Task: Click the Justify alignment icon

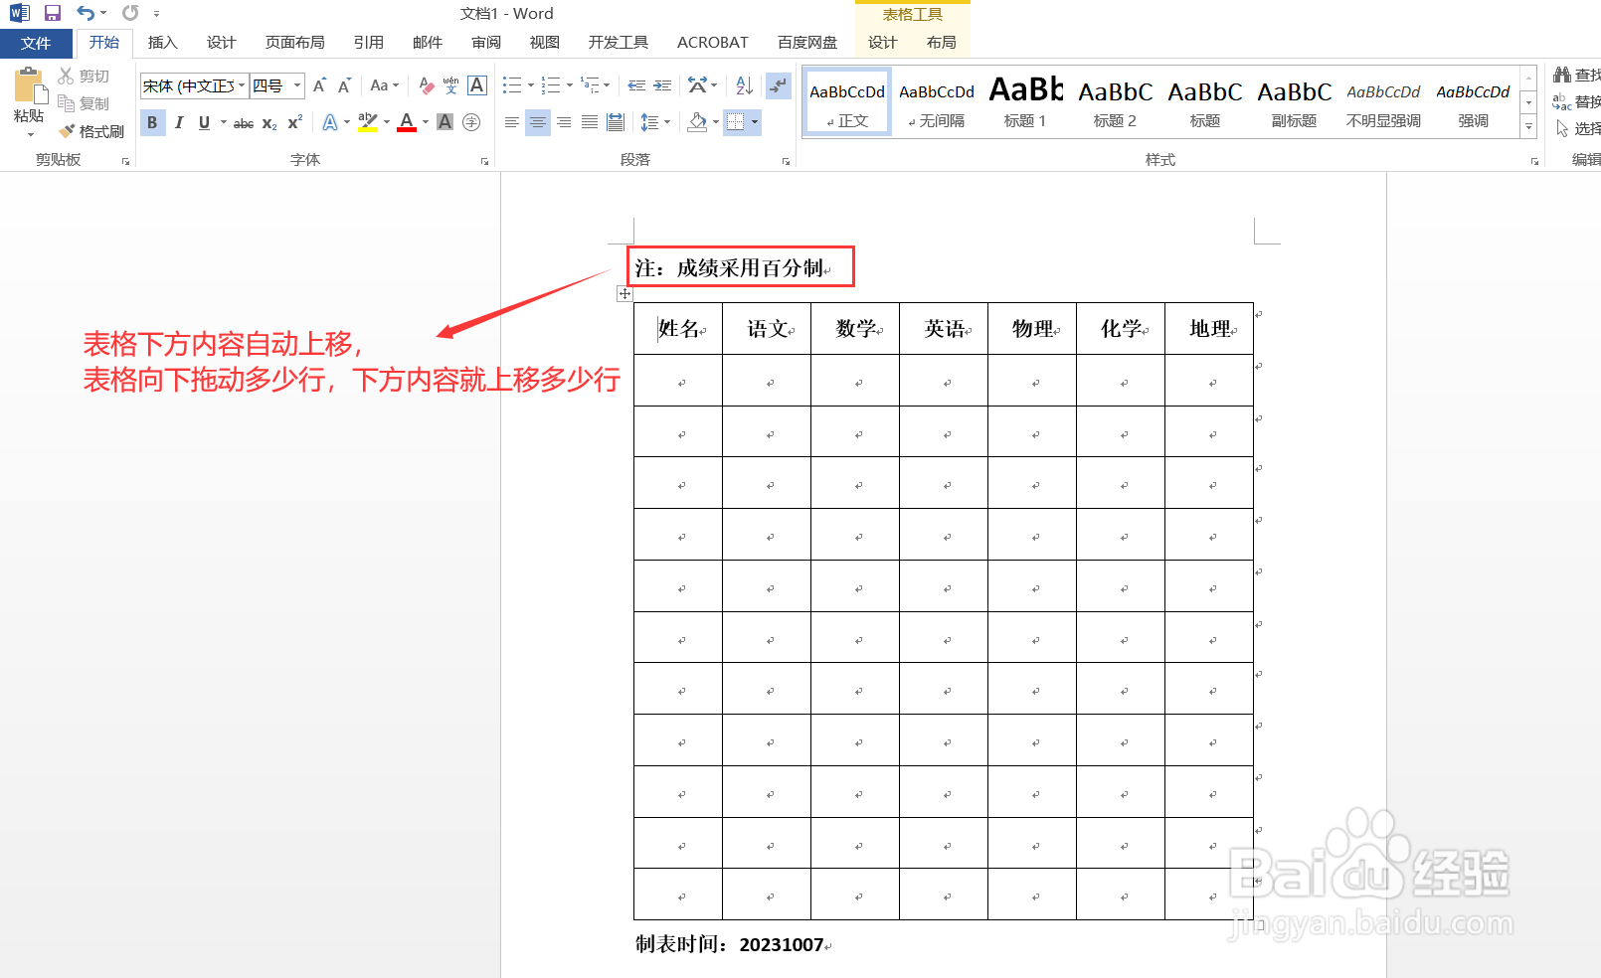Action: 590,122
